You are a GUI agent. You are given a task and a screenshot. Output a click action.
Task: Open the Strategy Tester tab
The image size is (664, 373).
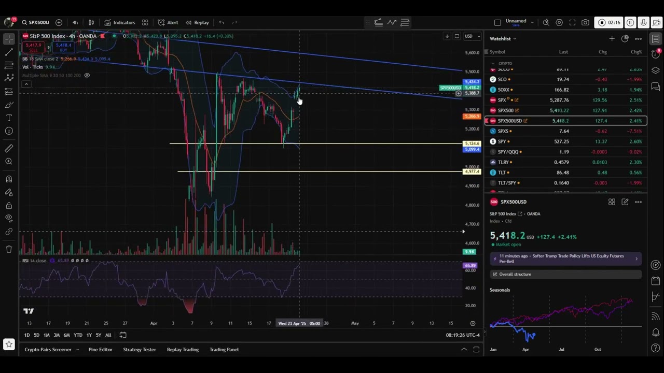[140, 350]
